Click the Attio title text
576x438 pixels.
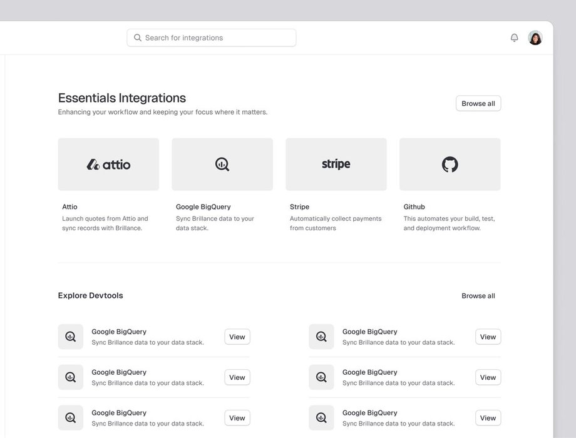tap(70, 206)
